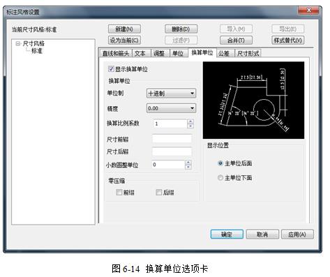Increase 小数圆整单位 with up arrow
Image resolution: width=330 pixels, height=277 pixels.
(x=188, y=163)
